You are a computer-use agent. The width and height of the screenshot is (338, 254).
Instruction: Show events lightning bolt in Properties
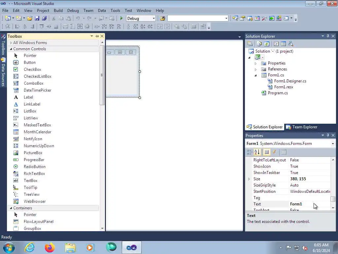(x=274, y=152)
